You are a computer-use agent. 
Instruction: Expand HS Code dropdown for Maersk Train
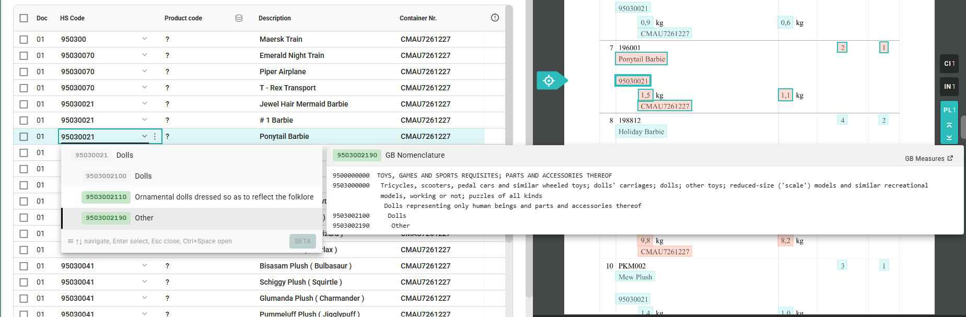pyautogui.click(x=145, y=39)
